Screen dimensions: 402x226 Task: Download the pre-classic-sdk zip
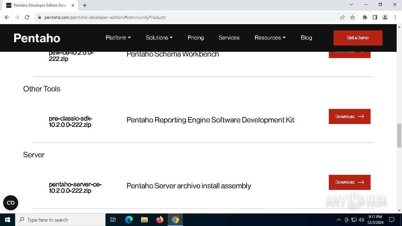click(350, 116)
